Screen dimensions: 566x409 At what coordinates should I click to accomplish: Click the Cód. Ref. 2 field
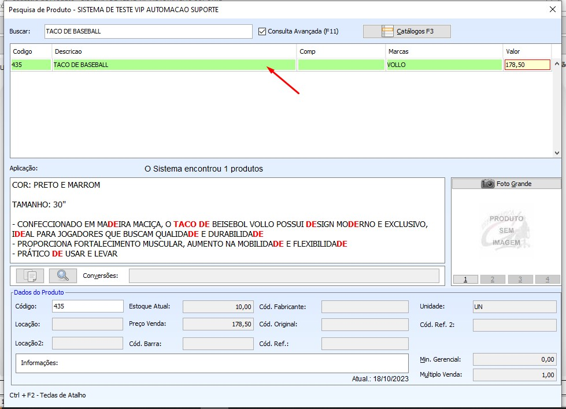point(515,325)
